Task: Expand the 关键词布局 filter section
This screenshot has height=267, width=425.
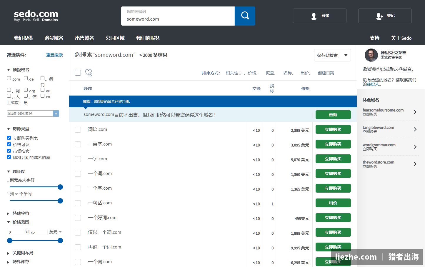Action: [x=8, y=253]
